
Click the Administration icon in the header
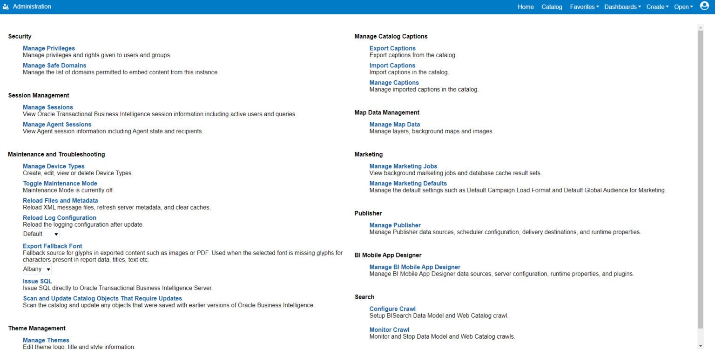(x=6, y=7)
